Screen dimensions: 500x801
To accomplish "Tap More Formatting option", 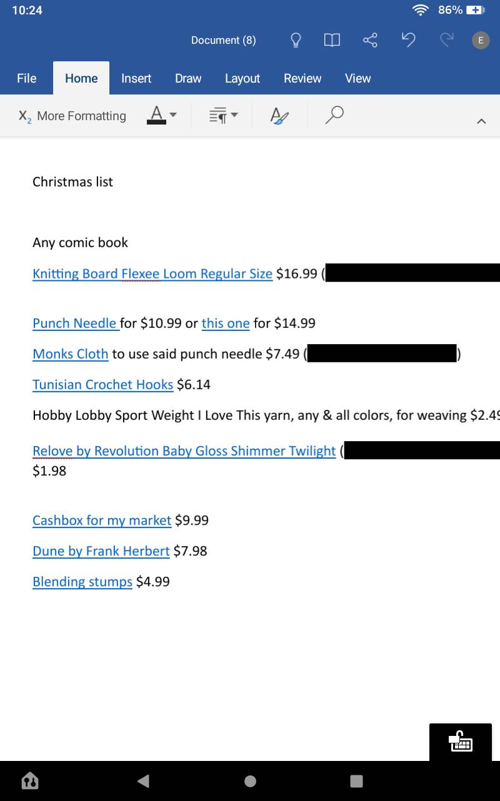I will pos(72,116).
